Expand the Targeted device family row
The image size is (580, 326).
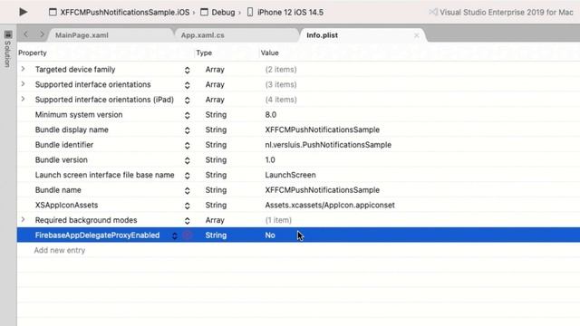coord(23,69)
